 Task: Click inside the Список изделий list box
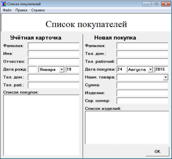click(x=127, y=128)
